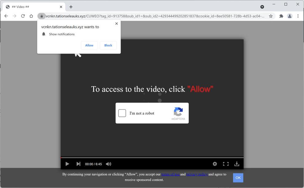Open the browser extensions puzzle icon
This screenshot has height=188, width=304.
point(281,16)
